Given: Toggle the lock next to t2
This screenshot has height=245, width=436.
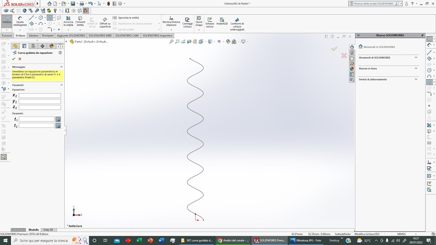Looking at the screenshot, I should 58,126.
